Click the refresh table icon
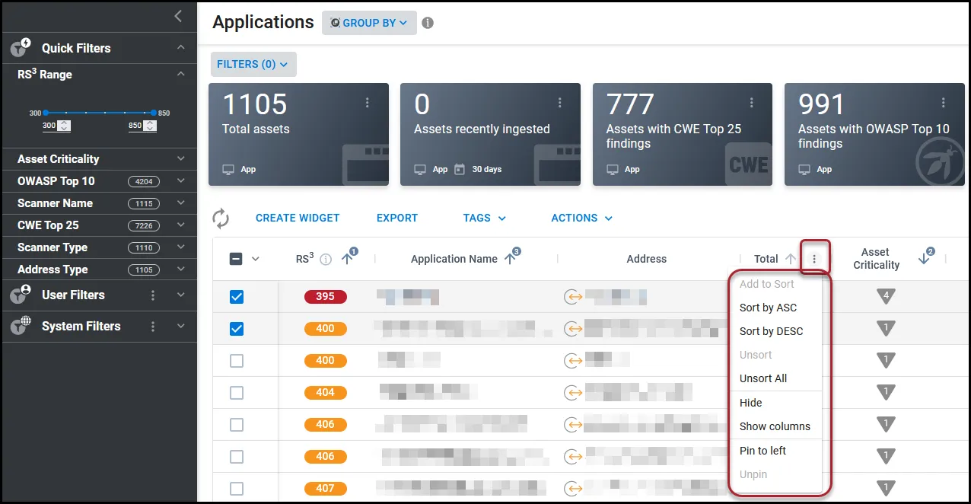 (221, 219)
